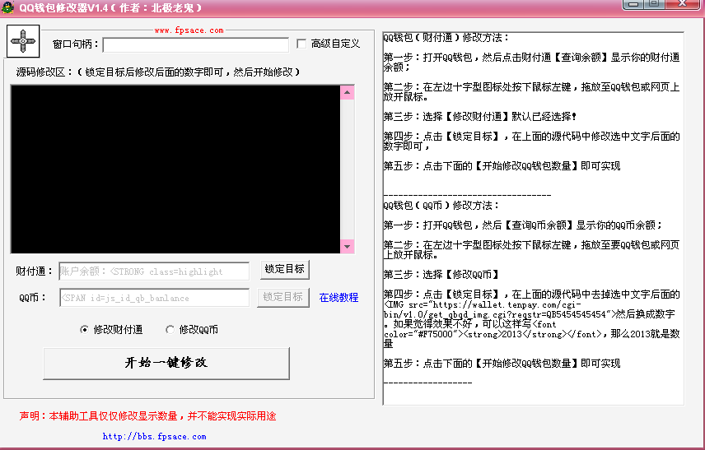Click the red 声明 disclaimer text
The image size is (705, 450).
147,416
